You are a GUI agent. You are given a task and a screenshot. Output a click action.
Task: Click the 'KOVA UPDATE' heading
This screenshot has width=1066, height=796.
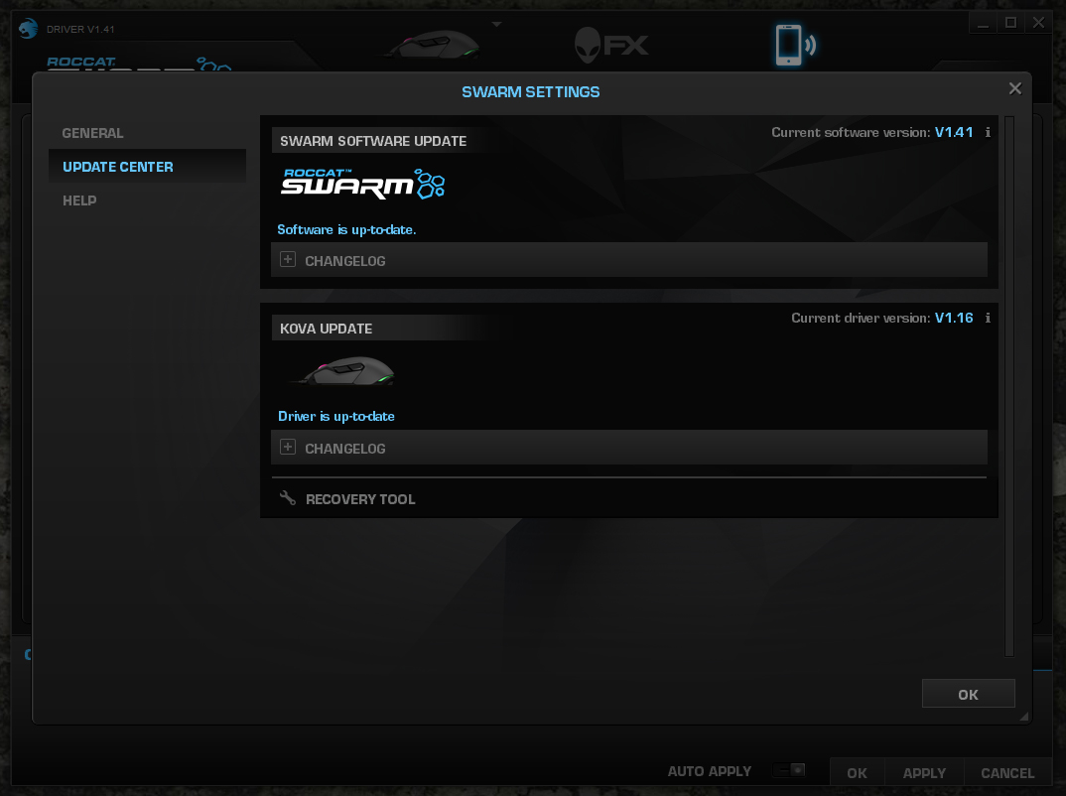click(327, 329)
